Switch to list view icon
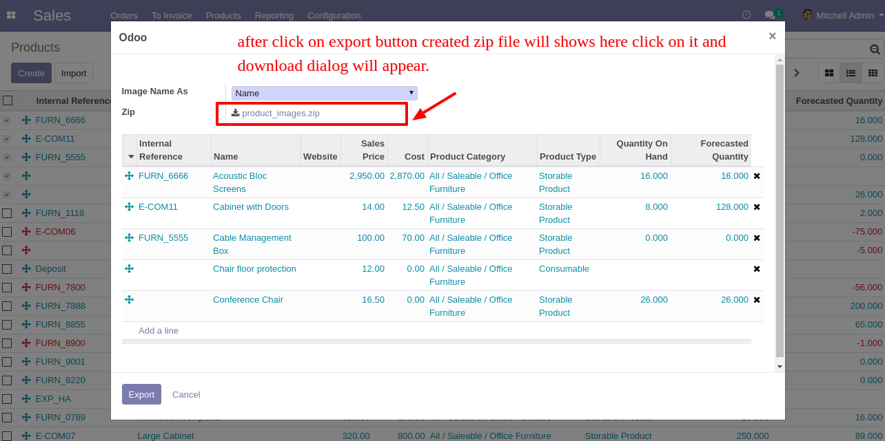The image size is (885, 441). (x=851, y=73)
